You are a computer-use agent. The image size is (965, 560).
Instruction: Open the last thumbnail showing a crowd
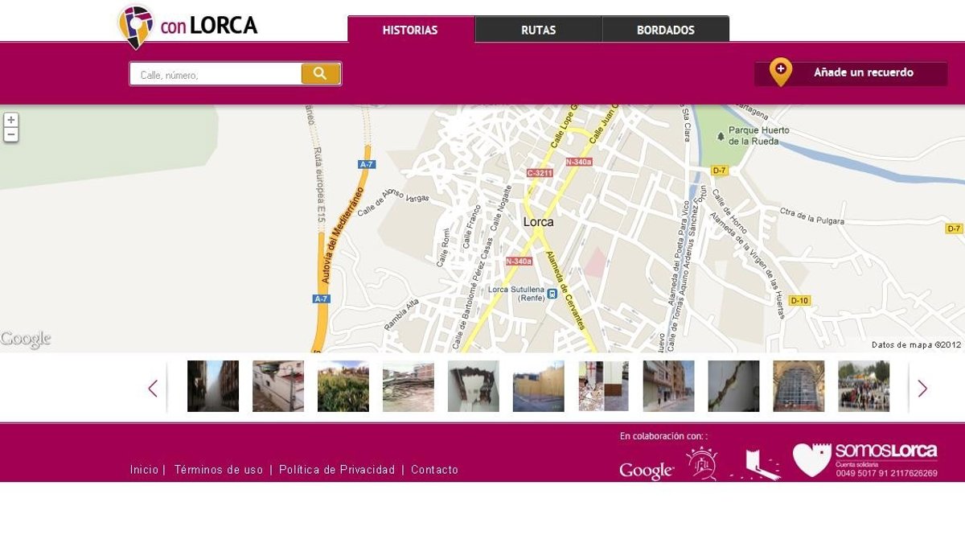[864, 386]
